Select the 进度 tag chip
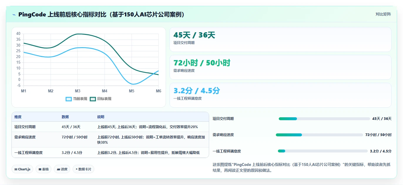The image size is (403, 185). click(x=62, y=169)
